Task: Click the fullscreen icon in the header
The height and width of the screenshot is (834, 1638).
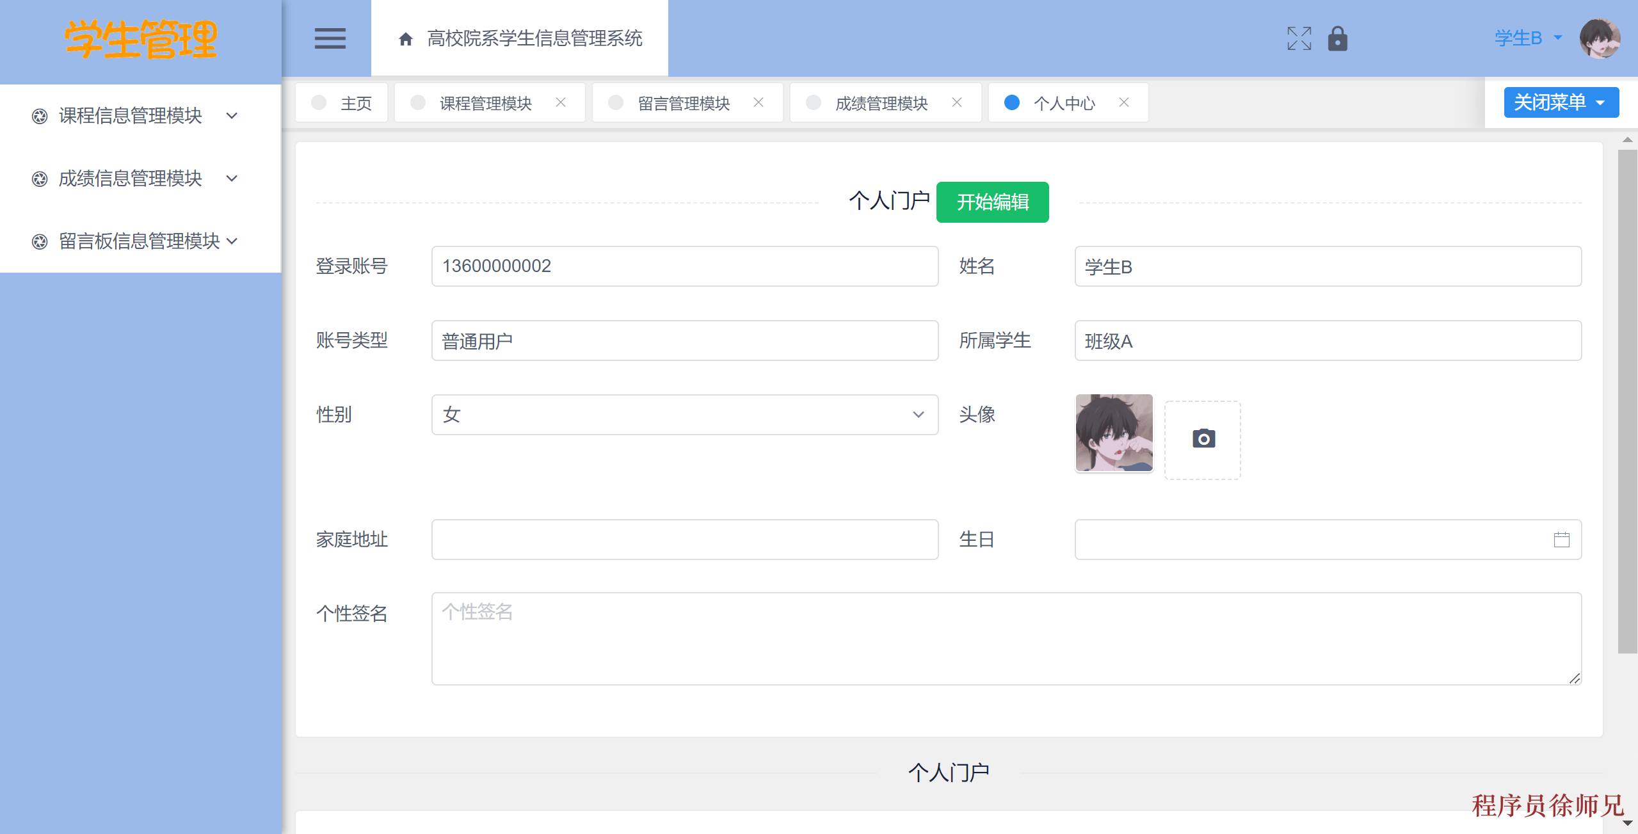Action: 1298,38
